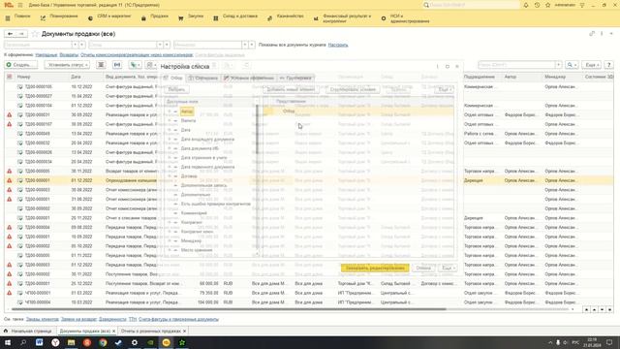Click document icon of row ТД00-0000105
Viewport: 620px width, 349px height.
tap(19, 86)
